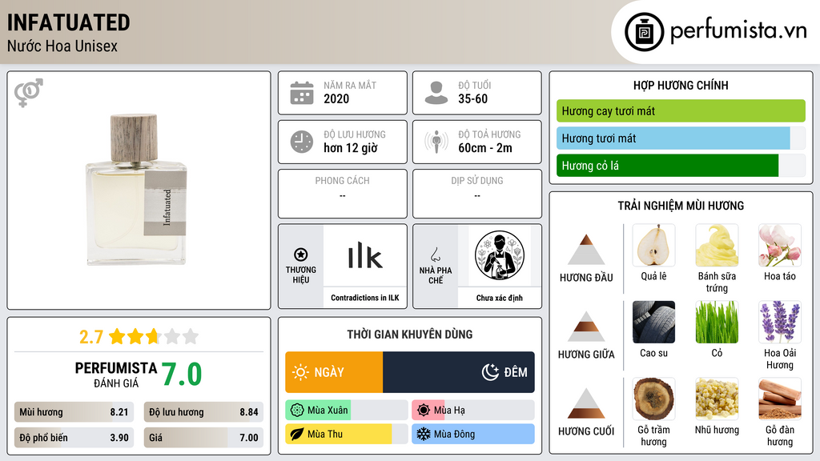The width and height of the screenshot is (820, 461).
Task: Click the flower icon next to Mùa Xuân
Action: click(x=297, y=411)
